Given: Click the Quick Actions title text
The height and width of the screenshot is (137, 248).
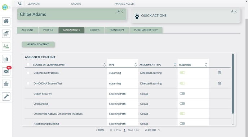Looking at the screenshot, I should pos(154,15).
